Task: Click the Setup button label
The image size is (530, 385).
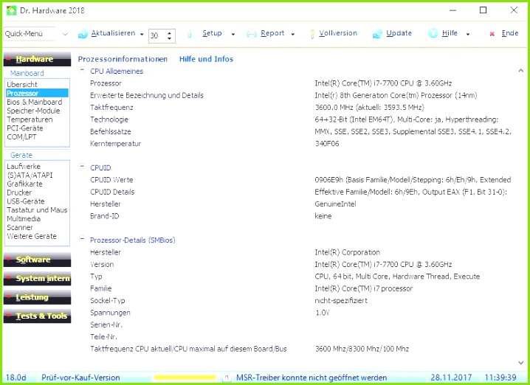Action: click(x=212, y=33)
